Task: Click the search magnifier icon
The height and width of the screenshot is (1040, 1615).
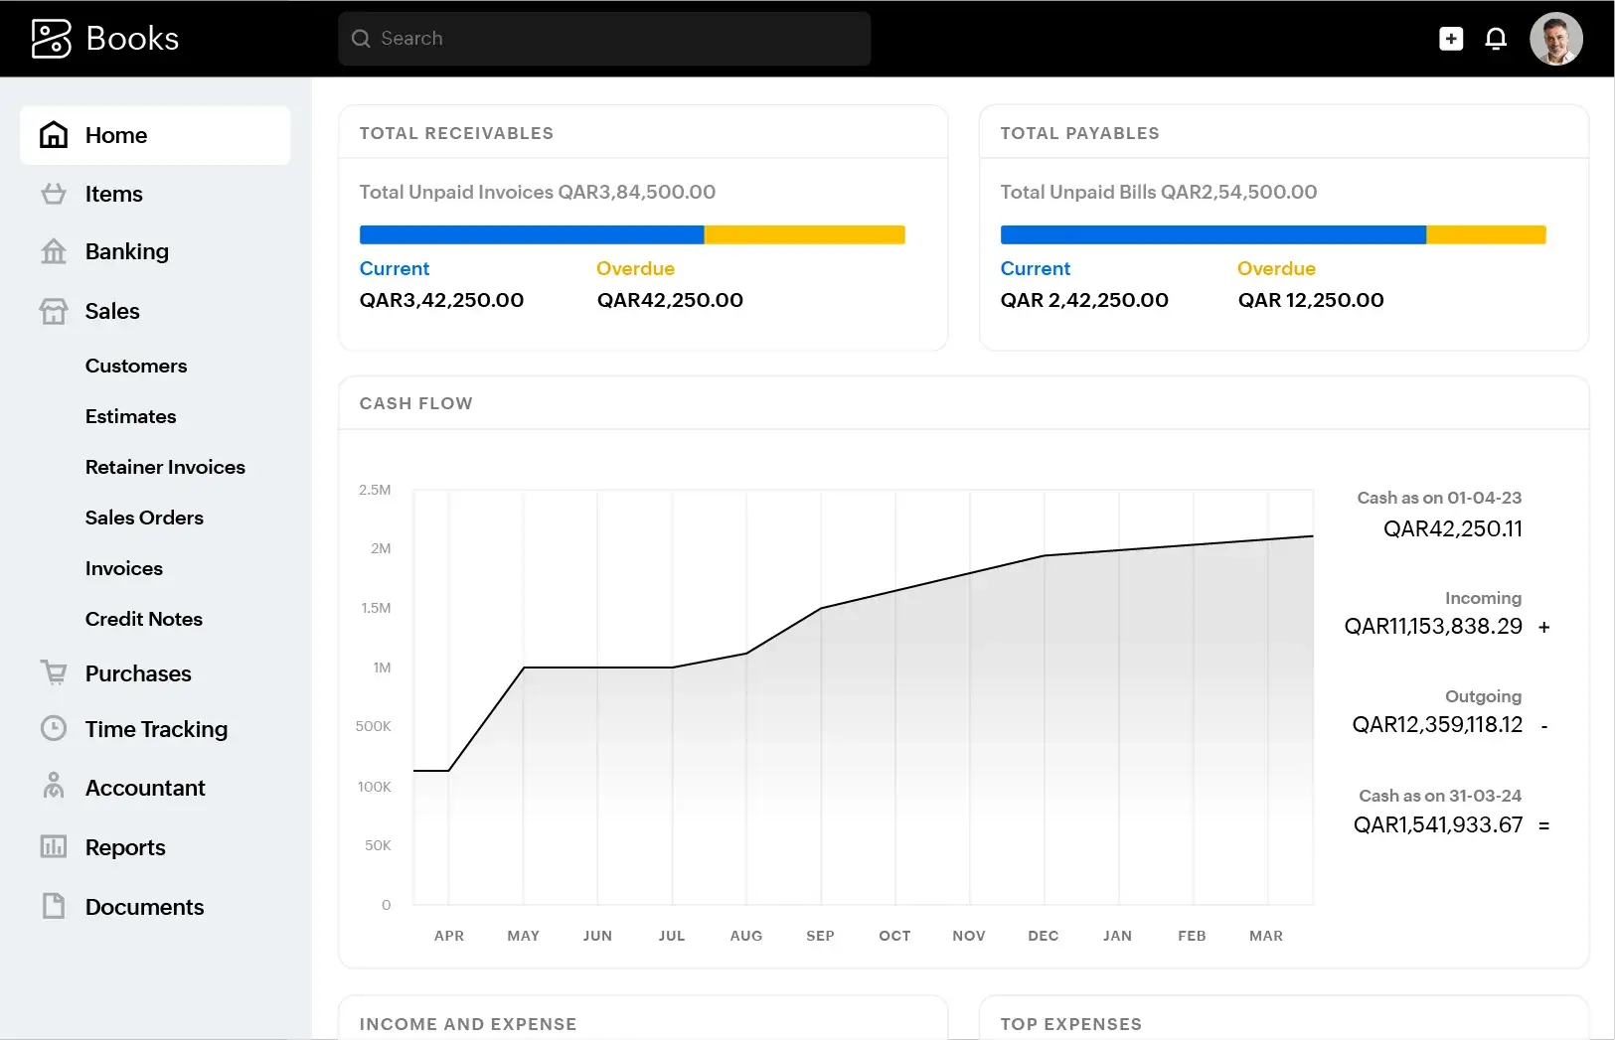Action: [362, 38]
